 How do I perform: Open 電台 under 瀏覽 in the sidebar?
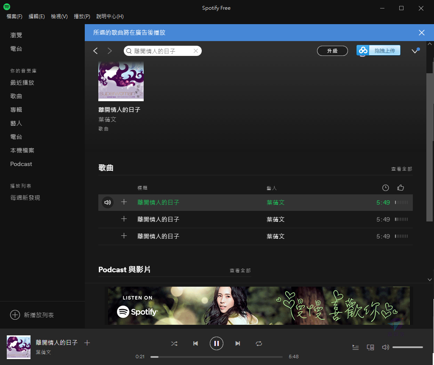(16, 49)
